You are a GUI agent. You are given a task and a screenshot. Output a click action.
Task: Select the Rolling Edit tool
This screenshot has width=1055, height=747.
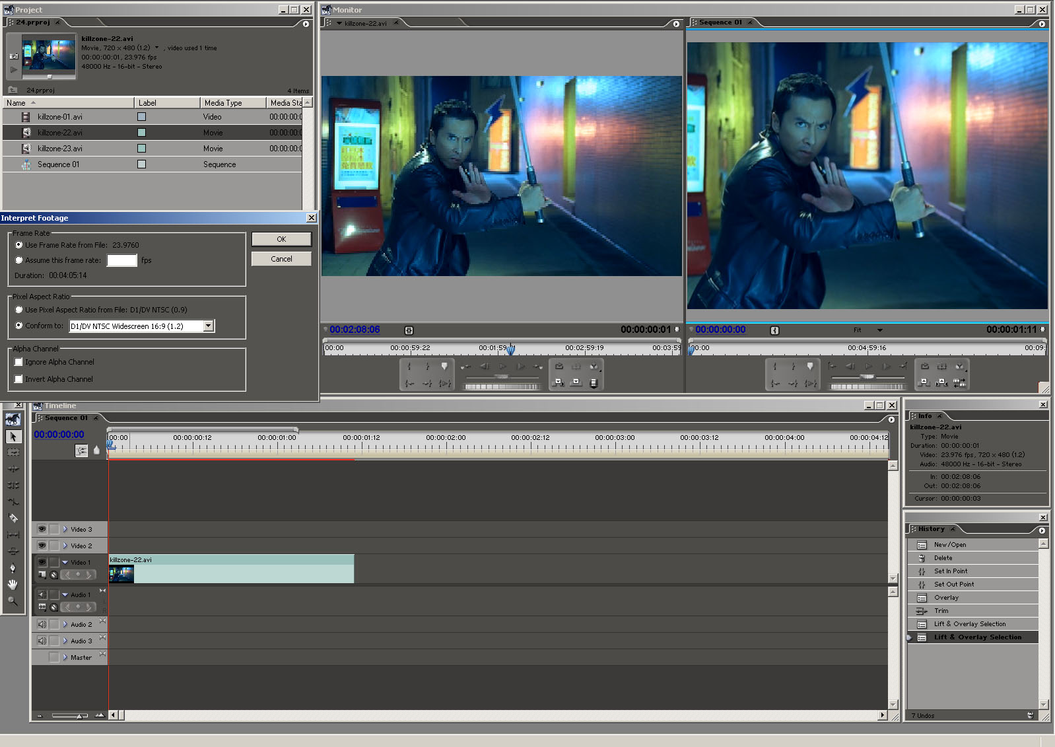pyautogui.click(x=13, y=485)
